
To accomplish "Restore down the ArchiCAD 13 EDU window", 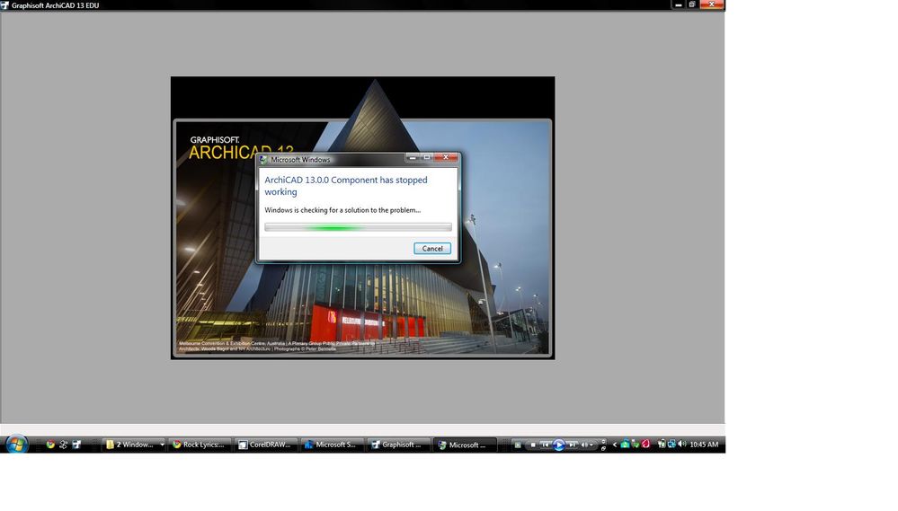I will tap(692, 4).
